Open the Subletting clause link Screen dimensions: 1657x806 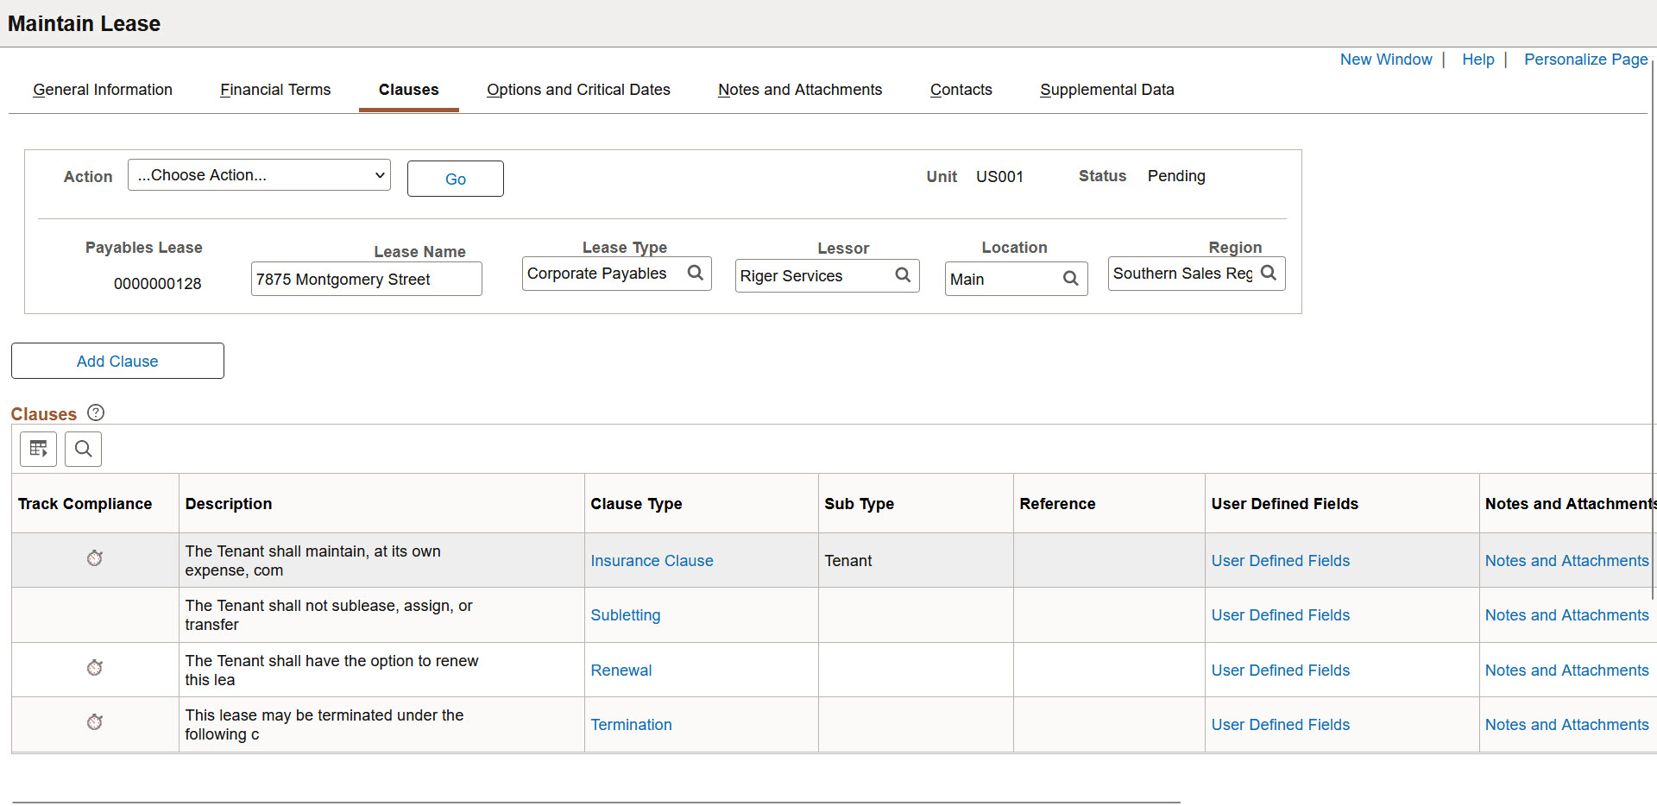click(625, 614)
